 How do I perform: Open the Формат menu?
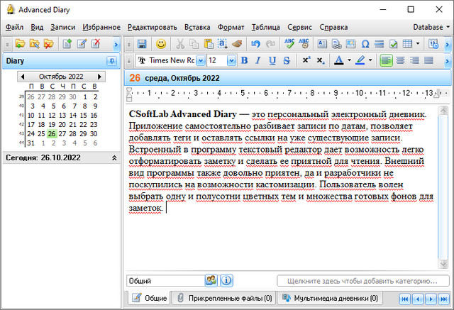[x=231, y=27]
